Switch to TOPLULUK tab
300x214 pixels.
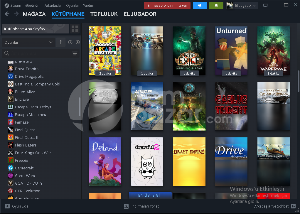click(x=104, y=14)
